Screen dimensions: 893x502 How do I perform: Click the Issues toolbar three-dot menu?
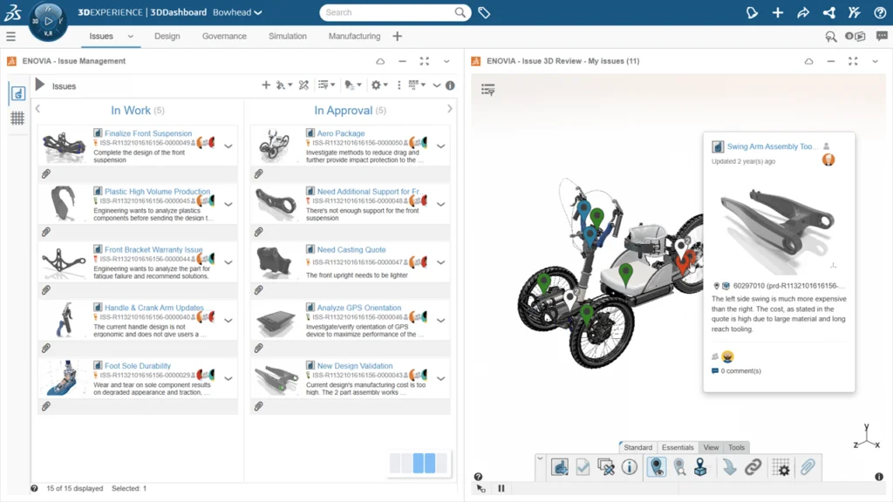click(x=399, y=85)
